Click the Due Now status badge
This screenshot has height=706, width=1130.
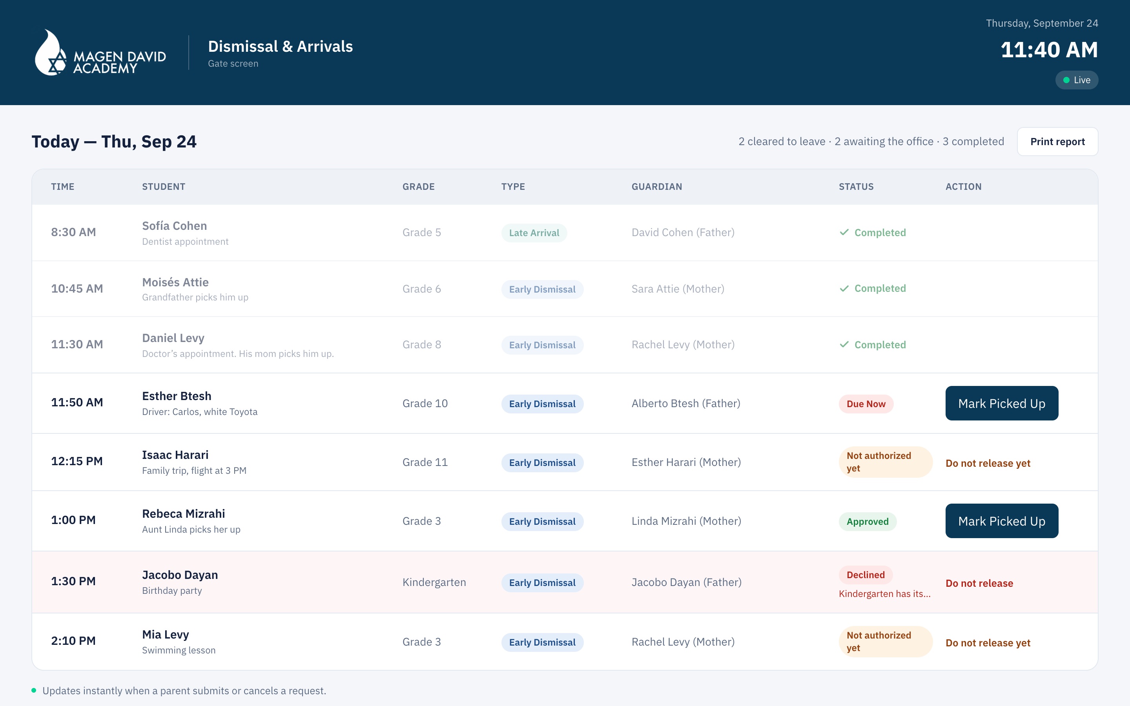point(866,404)
